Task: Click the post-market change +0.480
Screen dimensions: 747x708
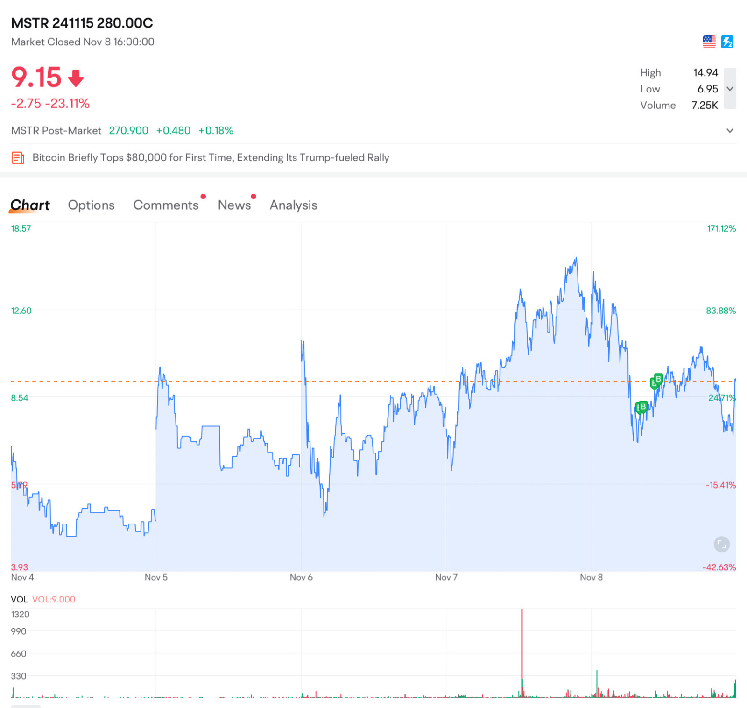Action: 173,131
